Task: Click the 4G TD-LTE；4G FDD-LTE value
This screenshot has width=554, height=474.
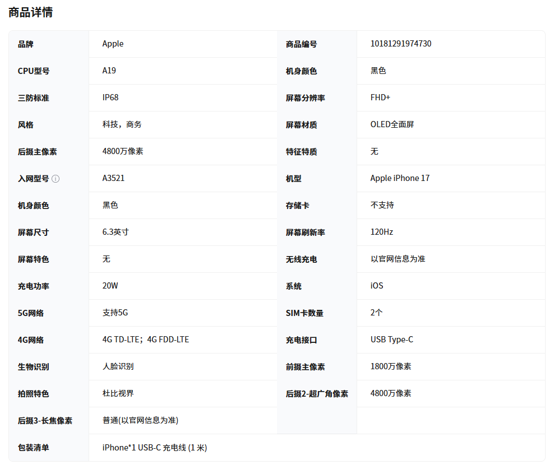Action: coord(145,340)
